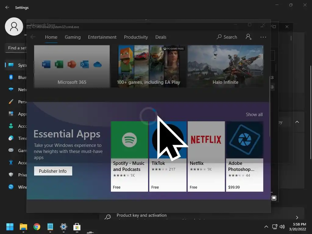Select Bluetooth icon in Settings sidebar
This screenshot has width=312, height=234.
click(11, 77)
